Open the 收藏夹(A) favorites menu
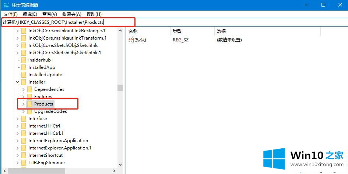 [x=71, y=14]
